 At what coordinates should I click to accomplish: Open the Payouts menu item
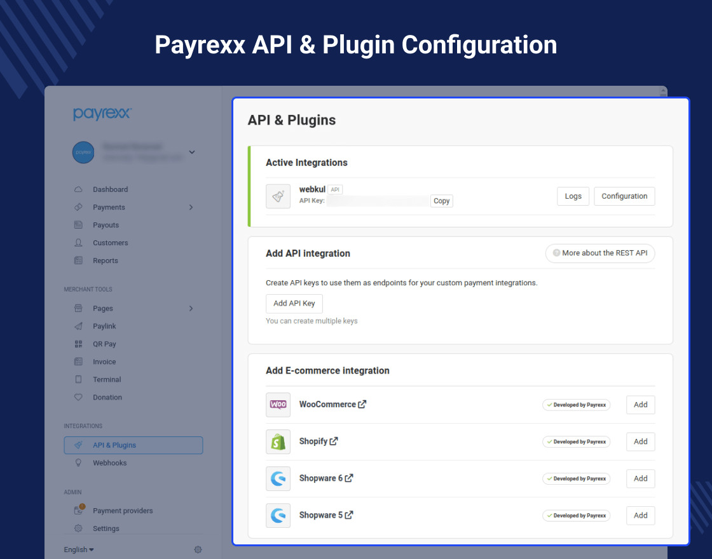106,225
